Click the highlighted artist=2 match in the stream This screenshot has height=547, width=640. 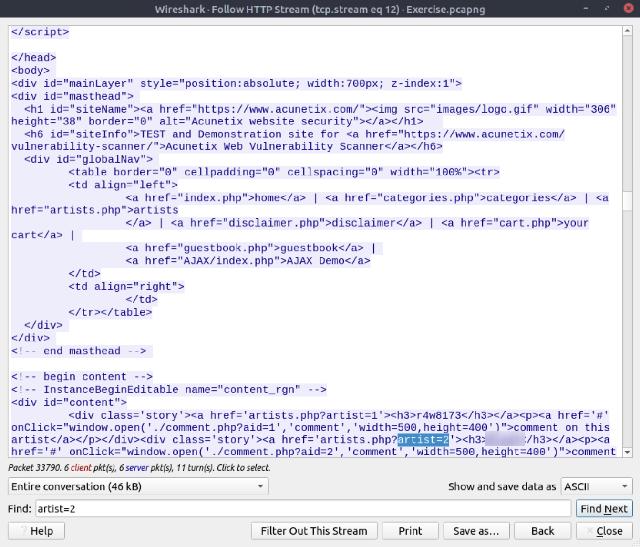point(423,440)
